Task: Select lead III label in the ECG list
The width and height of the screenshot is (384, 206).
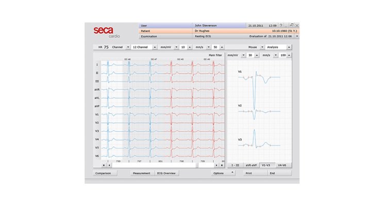Action: pos(97,81)
